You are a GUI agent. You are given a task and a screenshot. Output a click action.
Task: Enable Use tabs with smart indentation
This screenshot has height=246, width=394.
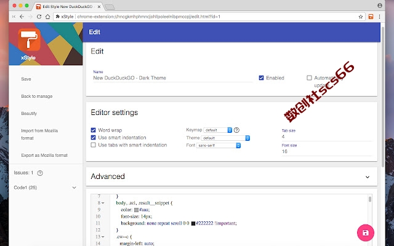93,145
